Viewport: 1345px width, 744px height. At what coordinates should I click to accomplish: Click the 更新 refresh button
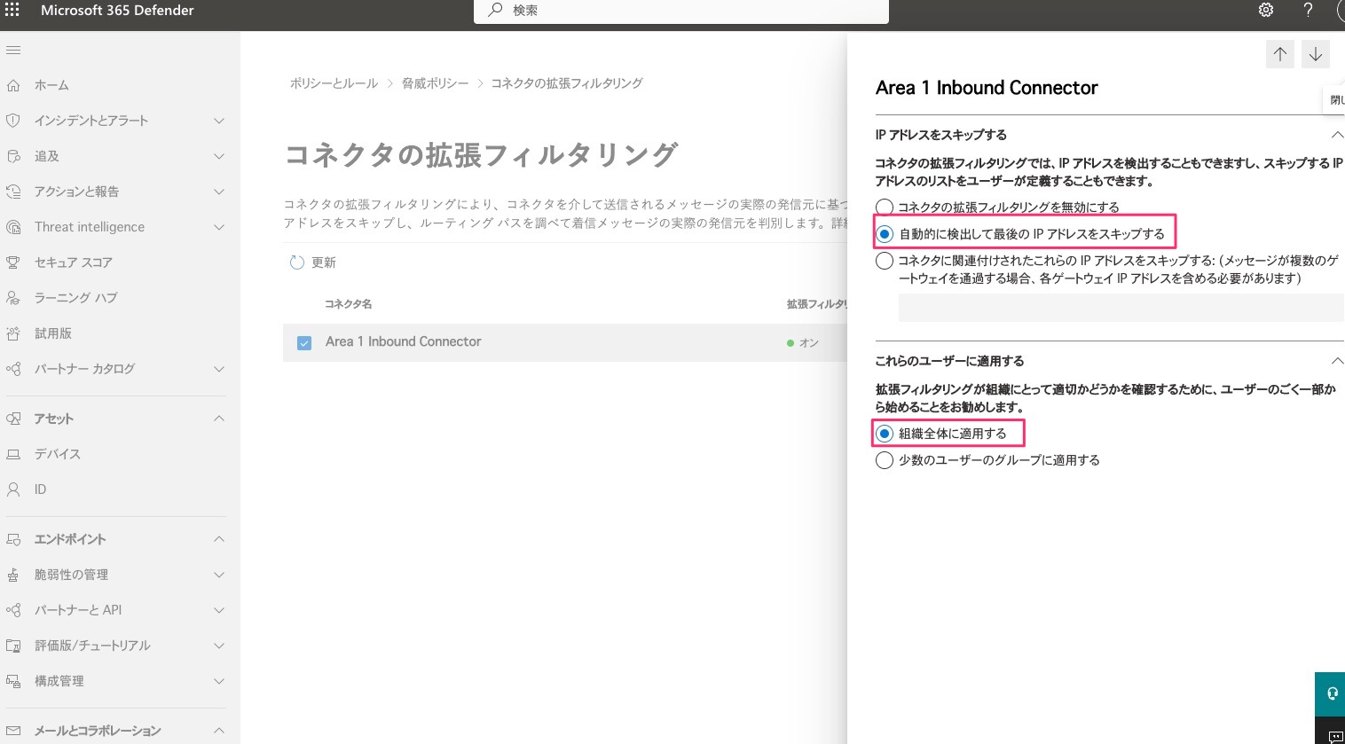coord(314,262)
